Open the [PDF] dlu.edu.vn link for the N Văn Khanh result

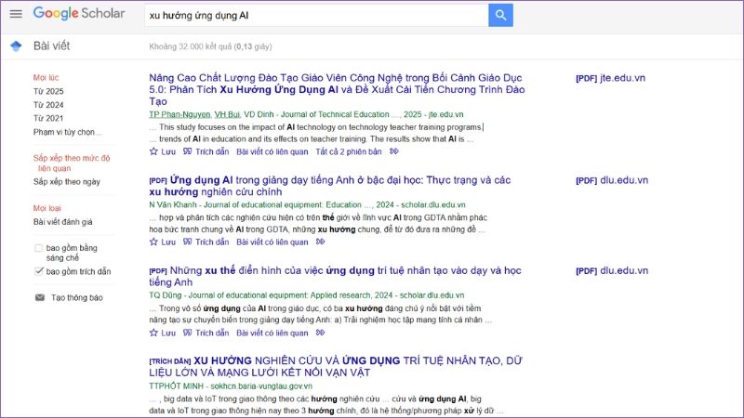click(612, 180)
